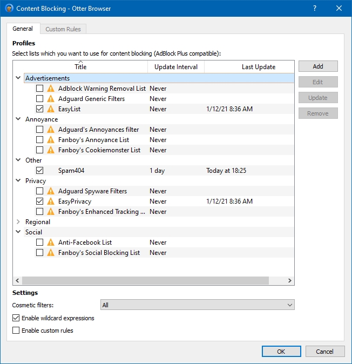This screenshot has height=364, width=352.
Task: Click the warning icon beside Fanboy's Enhanced Tracking
Action: (x=51, y=212)
